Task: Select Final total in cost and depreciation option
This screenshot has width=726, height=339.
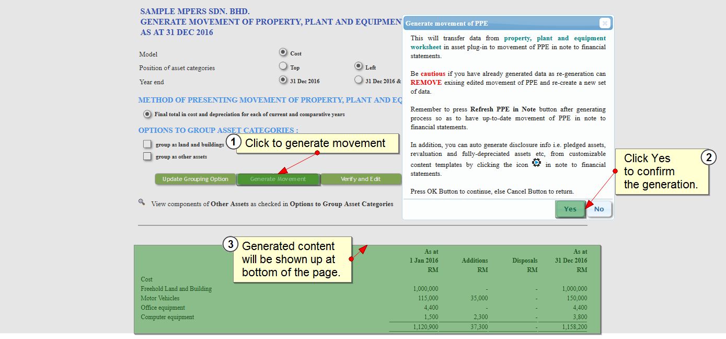Action: (147, 114)
